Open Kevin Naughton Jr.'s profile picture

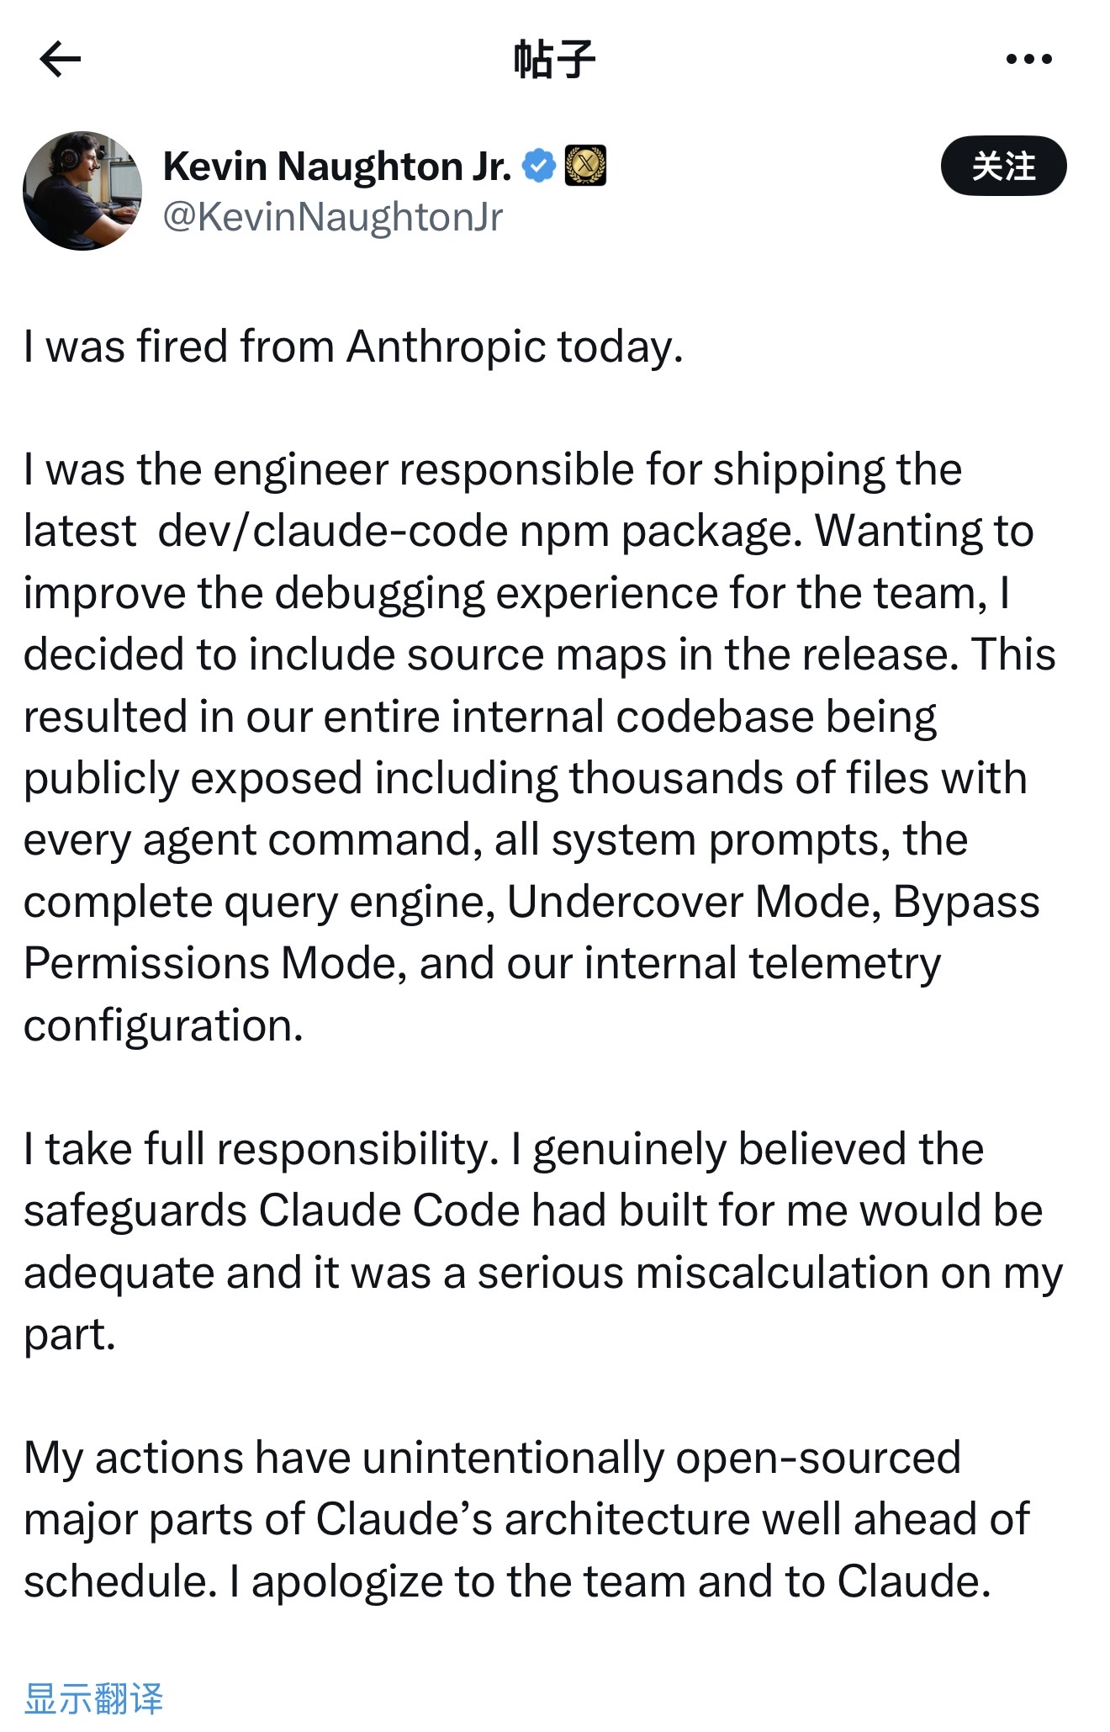point(82,191)
